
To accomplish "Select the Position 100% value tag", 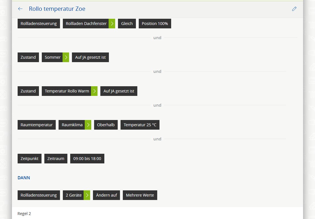I will 155,24.
